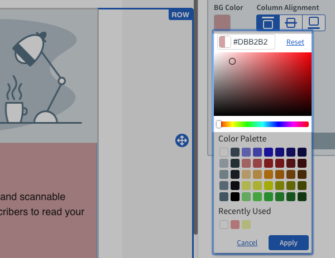Pick the pink swatch under Recently Used
The width and height of the screenshot is (335, 258).
click(x=235, y=225)
